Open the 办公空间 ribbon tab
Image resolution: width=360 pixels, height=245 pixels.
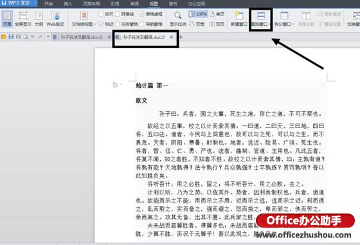[x=197, y=3]
